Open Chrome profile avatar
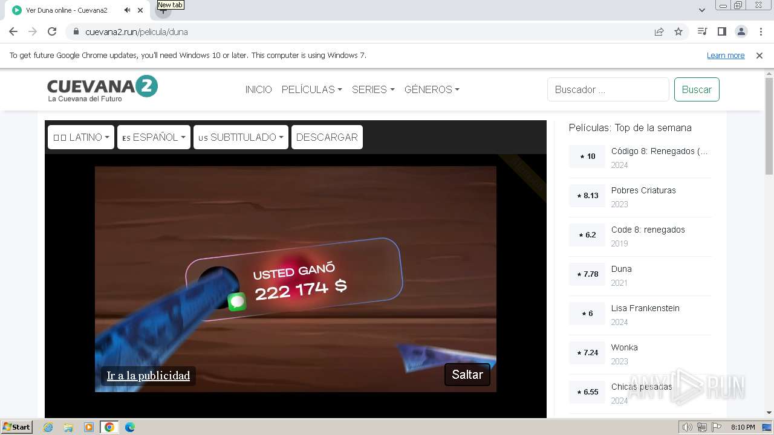Screen dimensions: 774x435 741,31
